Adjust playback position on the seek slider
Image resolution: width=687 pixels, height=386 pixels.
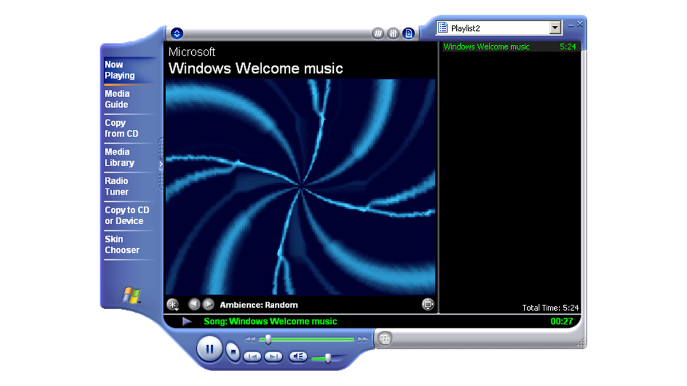tap(269, 339)
